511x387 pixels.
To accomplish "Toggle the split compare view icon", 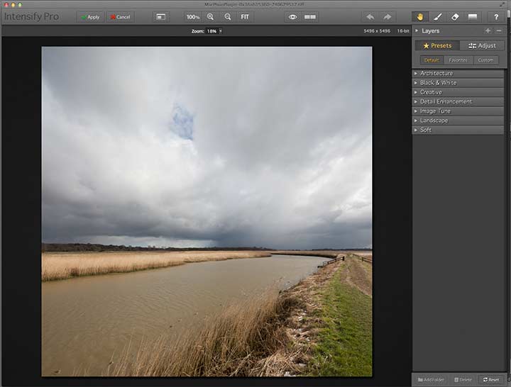I will (x=310, y=17).
